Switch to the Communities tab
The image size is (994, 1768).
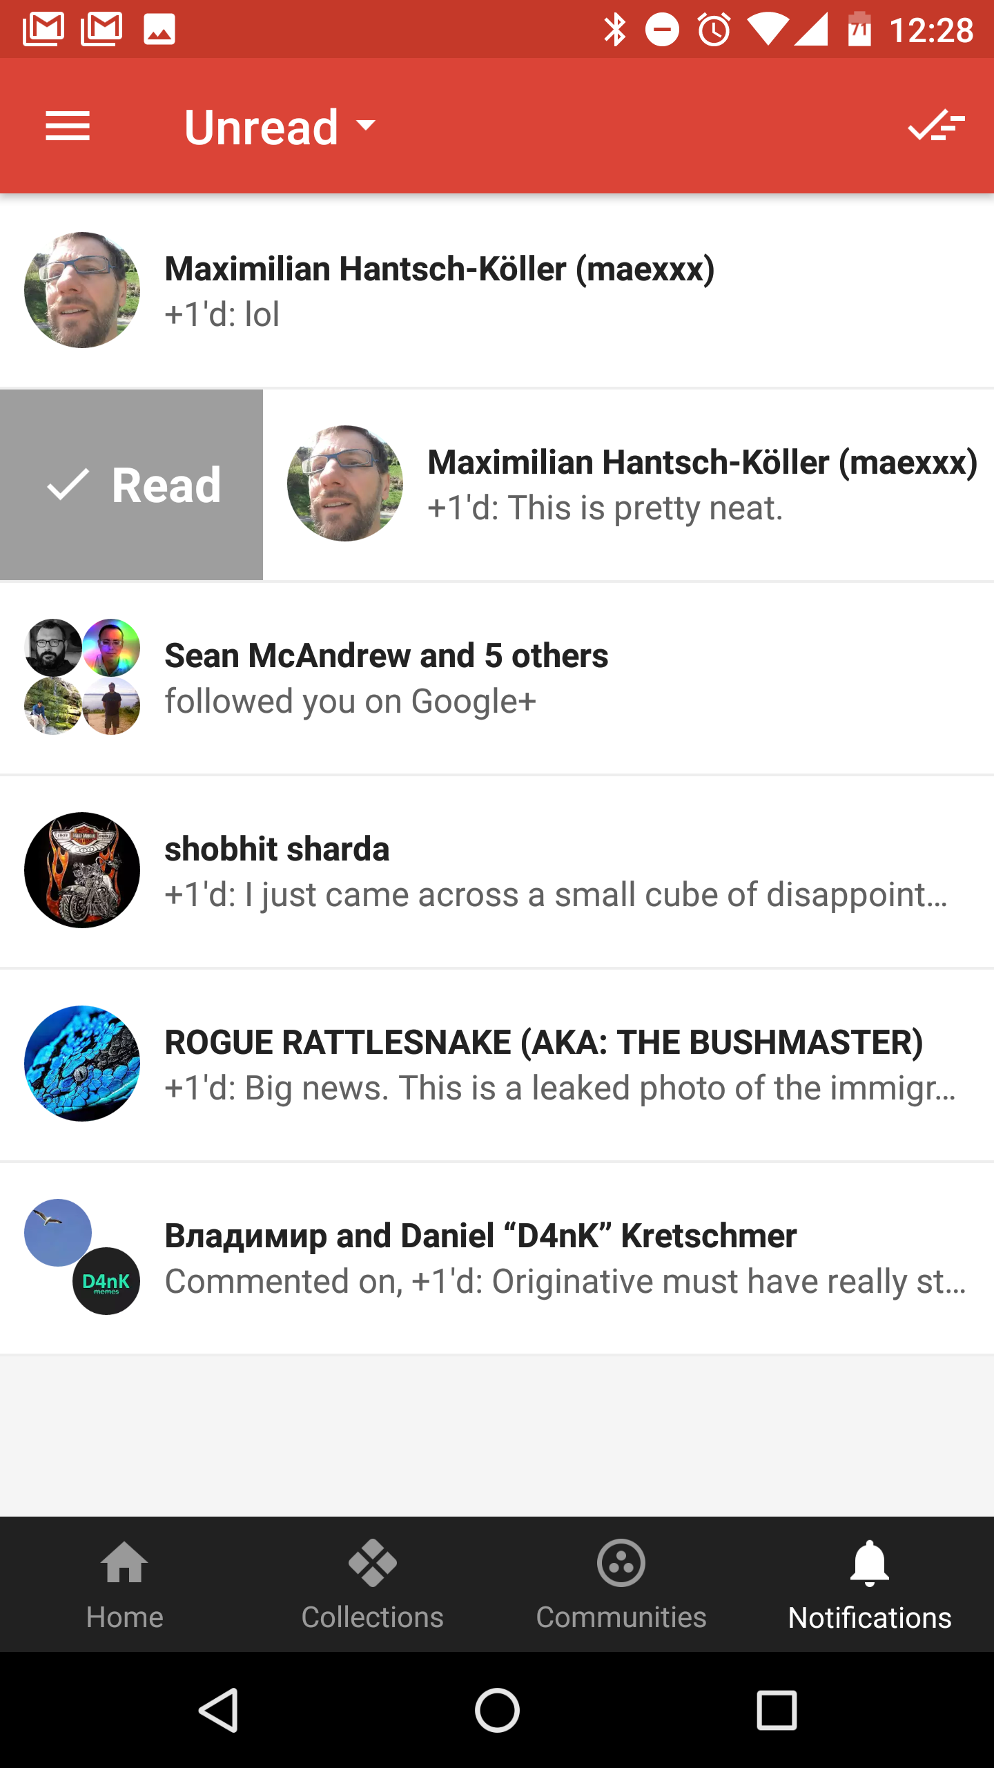(621, 1588)
